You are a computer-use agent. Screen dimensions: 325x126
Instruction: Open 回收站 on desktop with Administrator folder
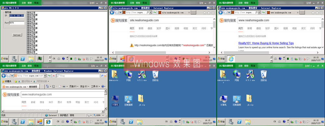point(264,76)
